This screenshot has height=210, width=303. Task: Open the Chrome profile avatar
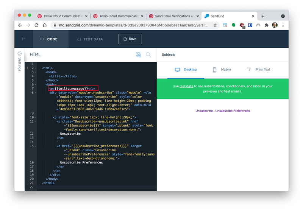coord(275,25)
